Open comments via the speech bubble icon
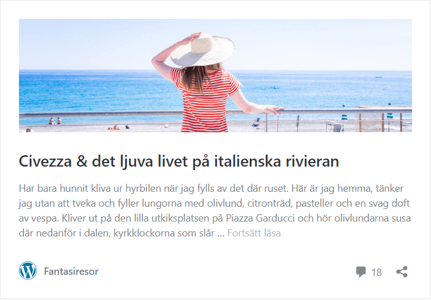431x300 pixels. pyautogui.click(x=360, y=272)
